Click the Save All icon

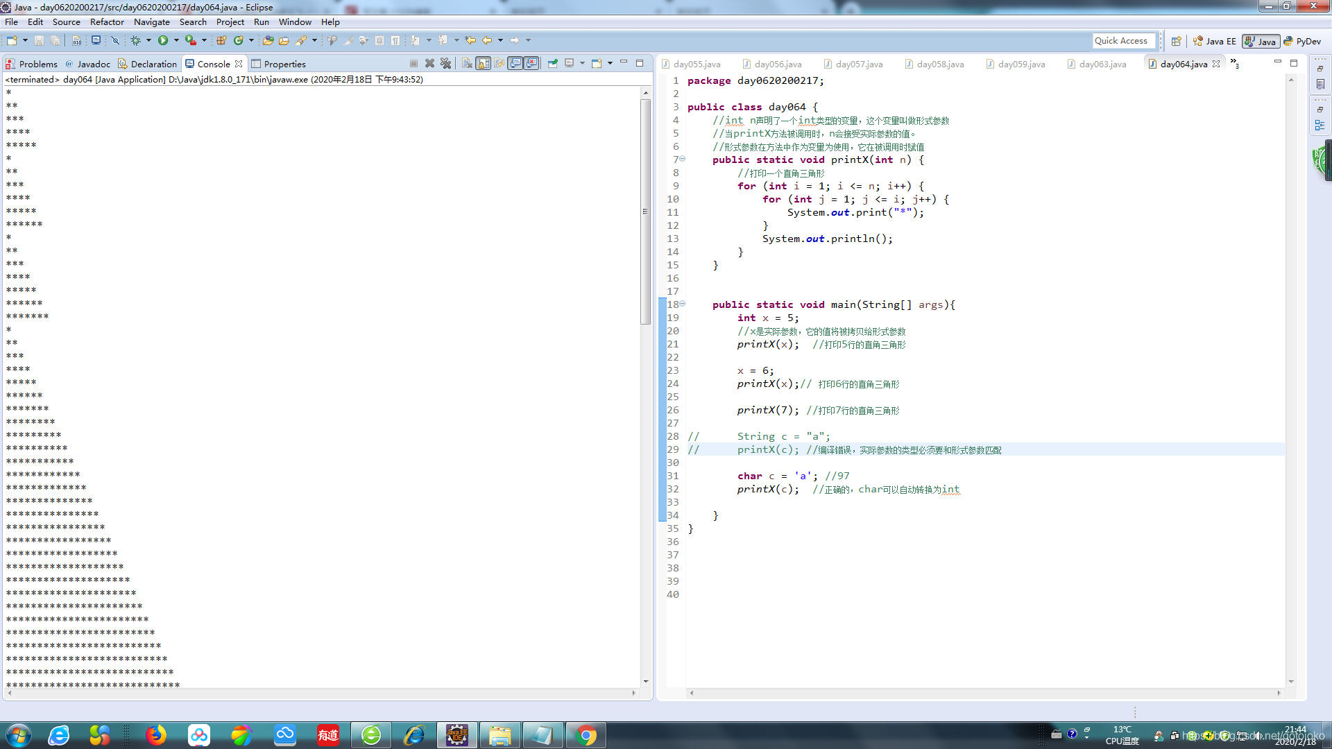coord(55,41)
